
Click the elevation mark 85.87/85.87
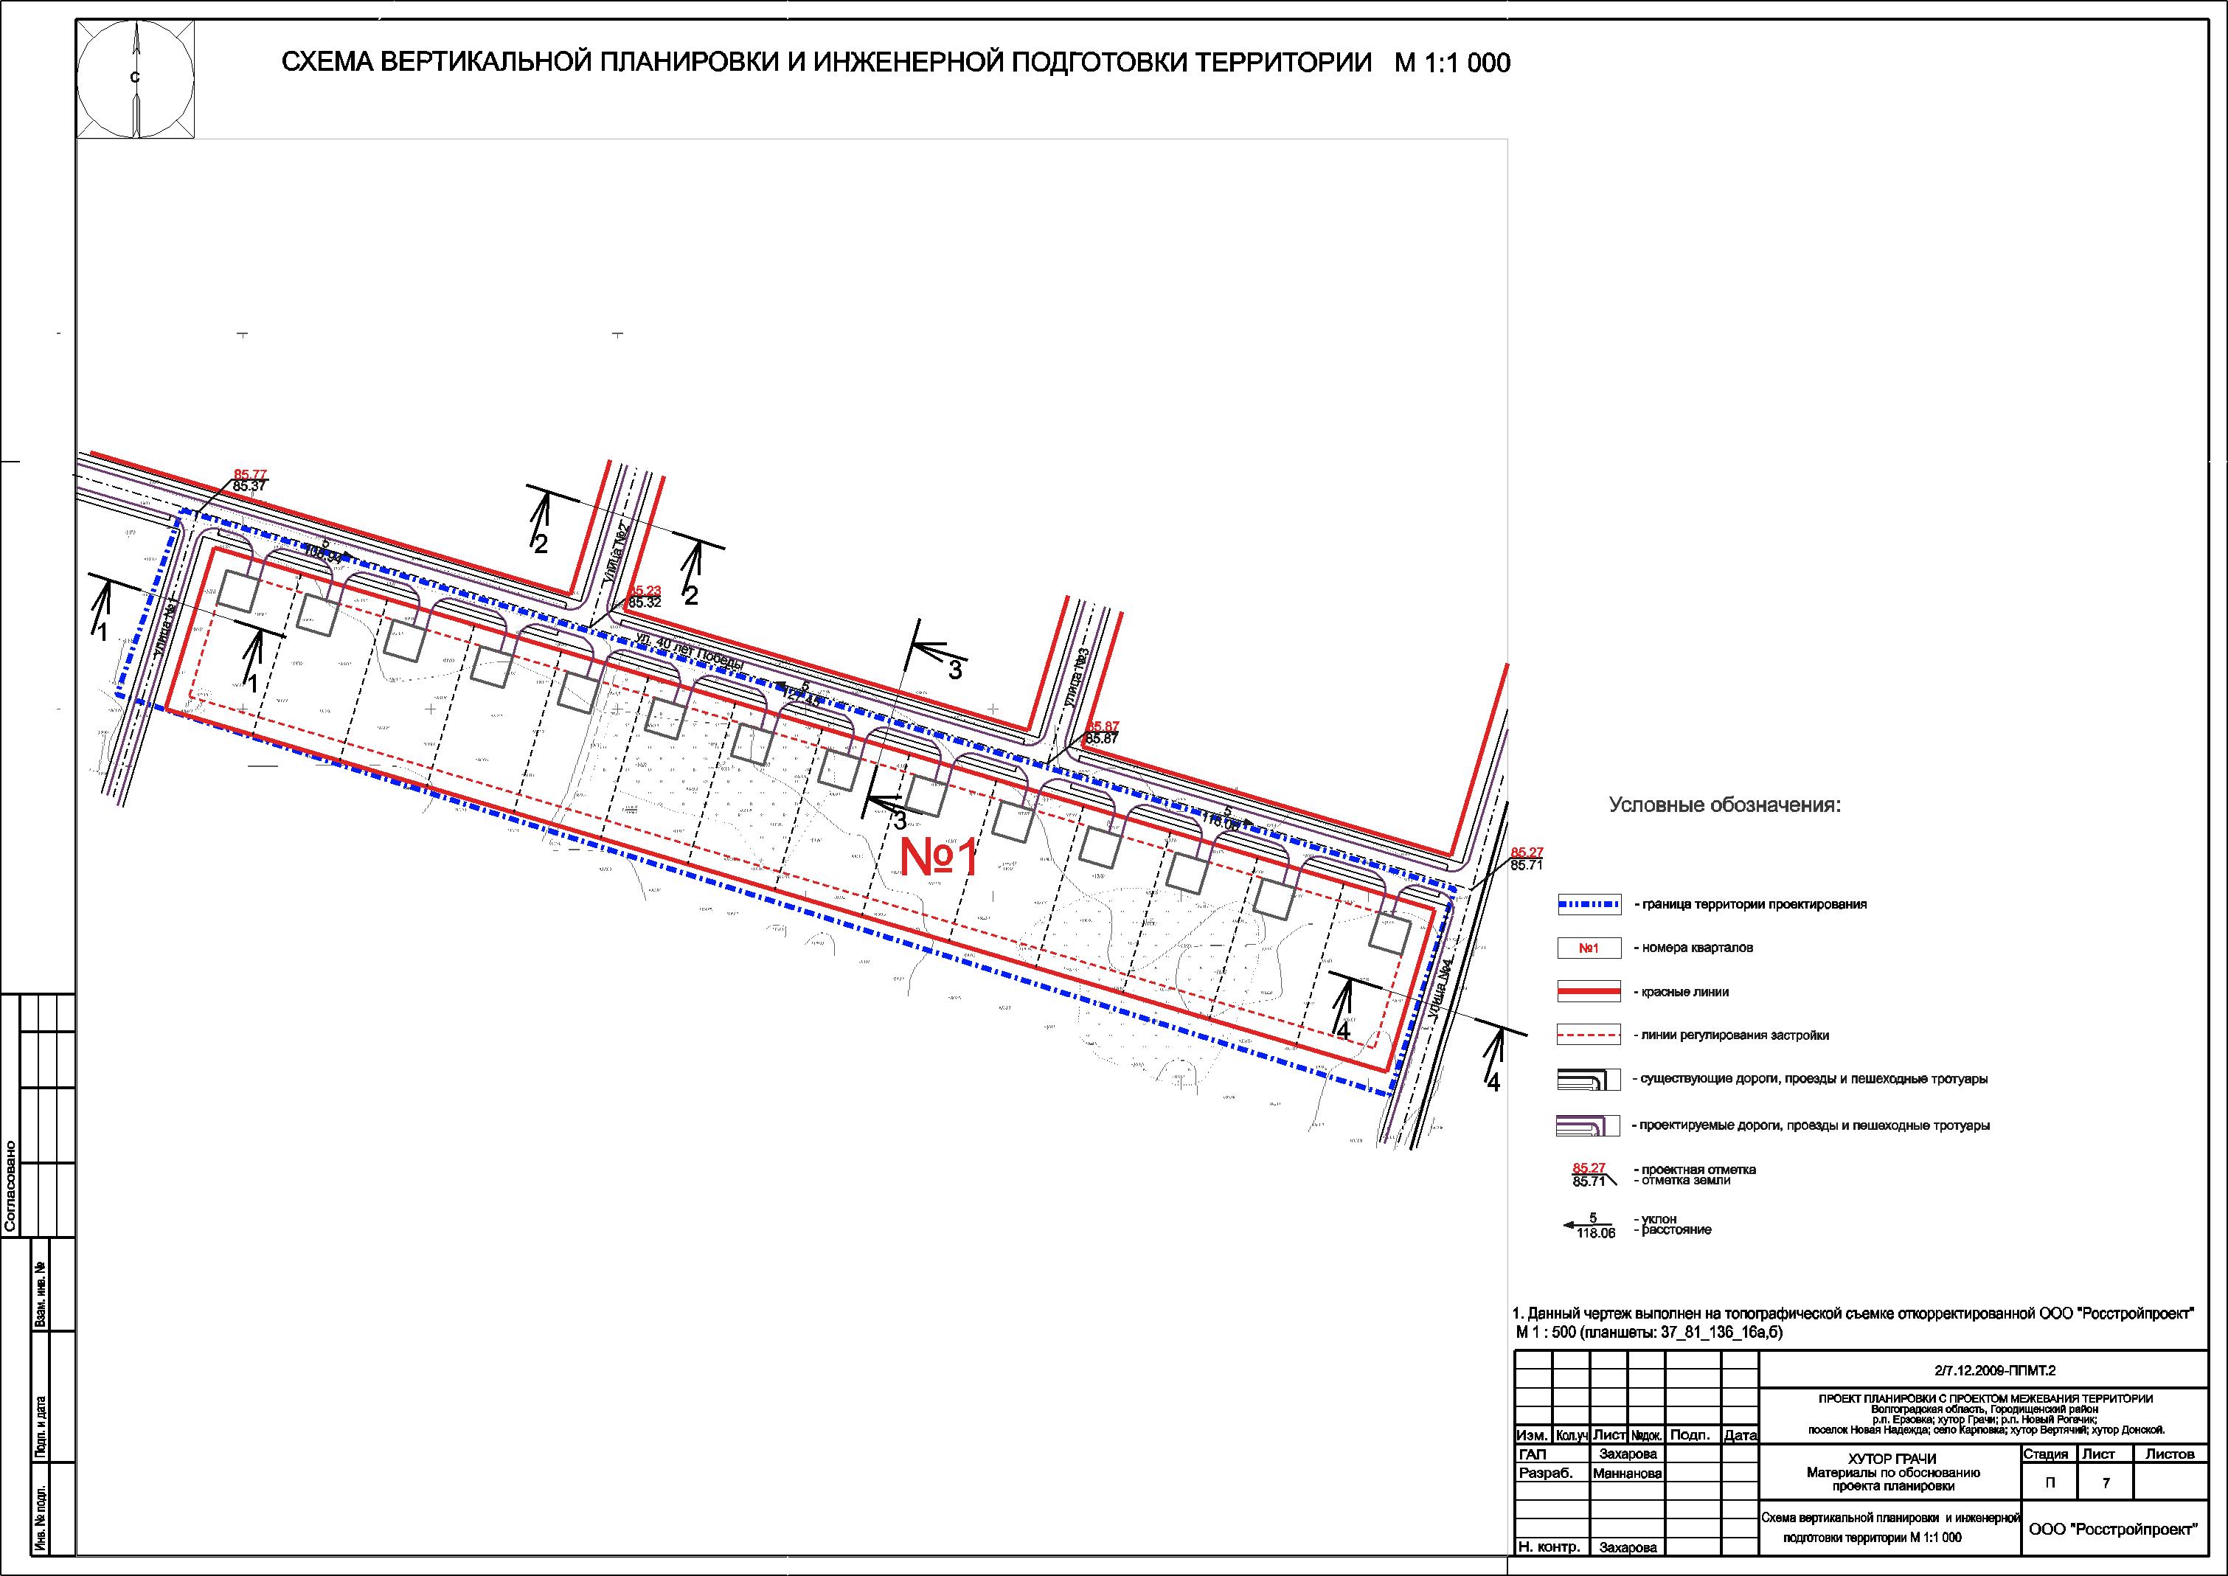1103,732
